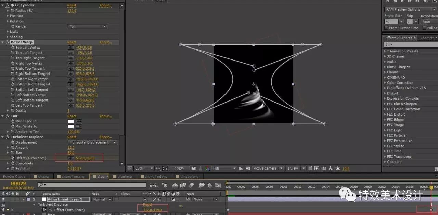Open the RAM Preview Options dropdown
This screenshot has height=215, width=438.
(410, 10)
